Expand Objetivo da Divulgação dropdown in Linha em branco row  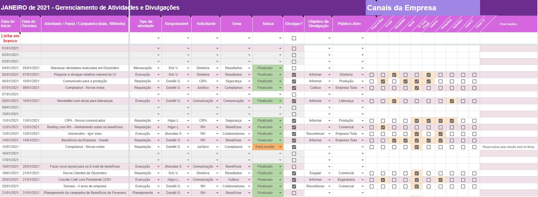329,38
